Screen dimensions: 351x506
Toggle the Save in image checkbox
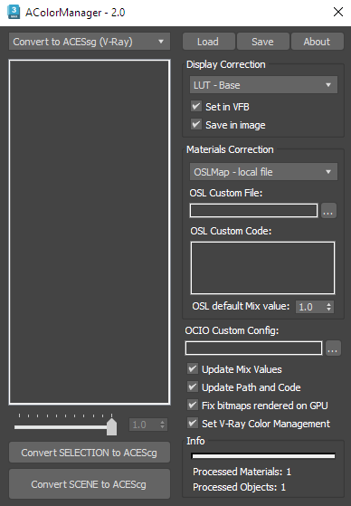pyautogui.click(x=196, y=124)
